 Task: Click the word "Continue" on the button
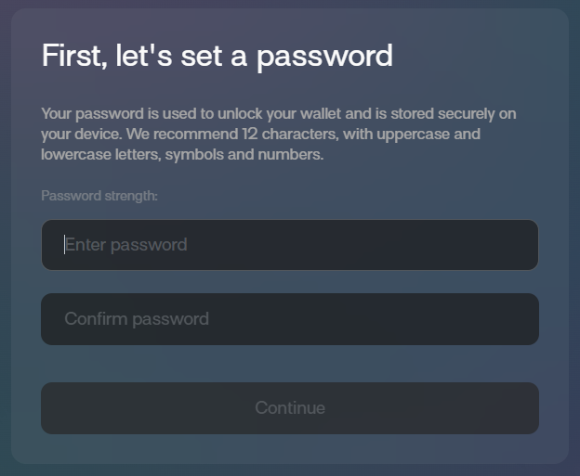(290, 408)
